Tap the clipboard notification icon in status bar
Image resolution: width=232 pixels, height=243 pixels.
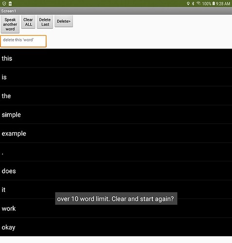tap(10, 3)
